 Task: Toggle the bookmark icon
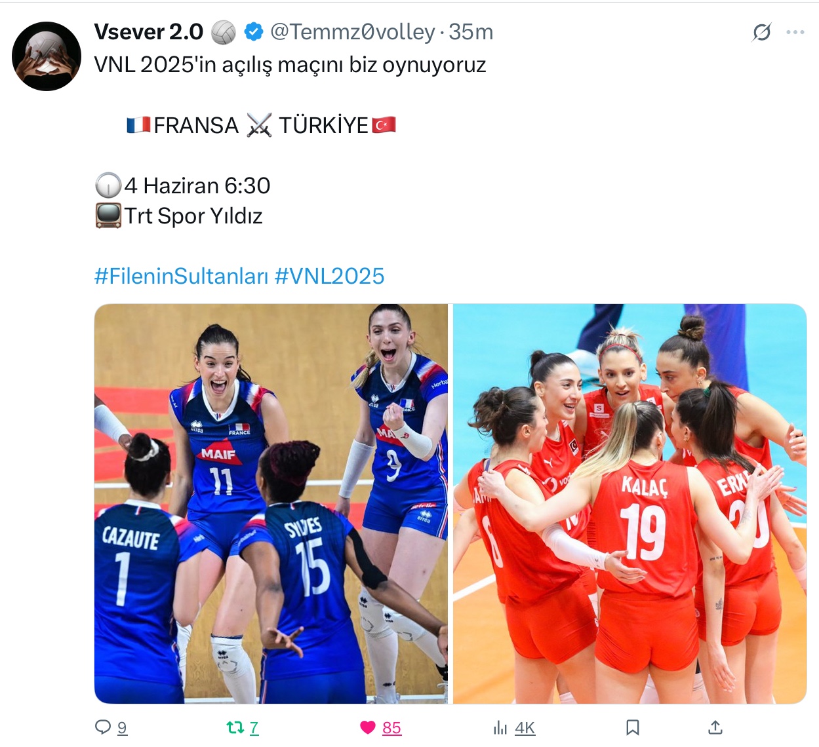633,727
